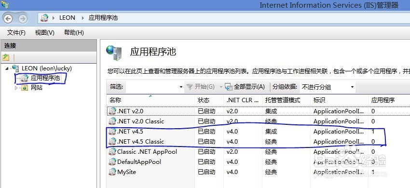Click 已启动 status in MySite row
410x188 pixels.
[206, 172]
